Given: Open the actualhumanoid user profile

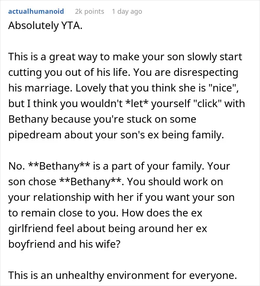Looking at the screenshot, I should tap(36, 11).
